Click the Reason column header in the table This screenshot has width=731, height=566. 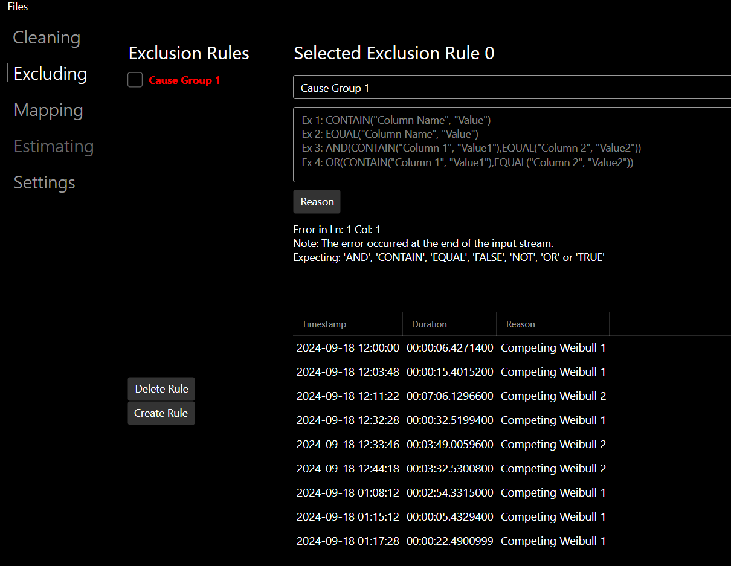pyautogui.click(x=552, y=324)
